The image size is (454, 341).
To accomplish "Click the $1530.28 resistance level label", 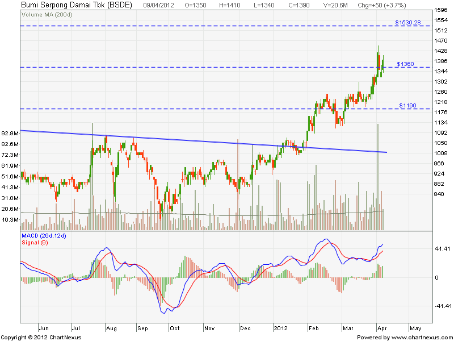I will pyautogui.click(x=407, y=22).
